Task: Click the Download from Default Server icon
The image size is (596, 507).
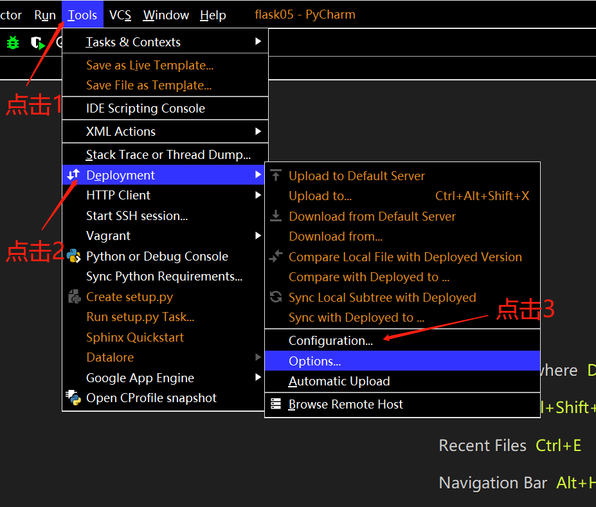Action: click(276, 216)
